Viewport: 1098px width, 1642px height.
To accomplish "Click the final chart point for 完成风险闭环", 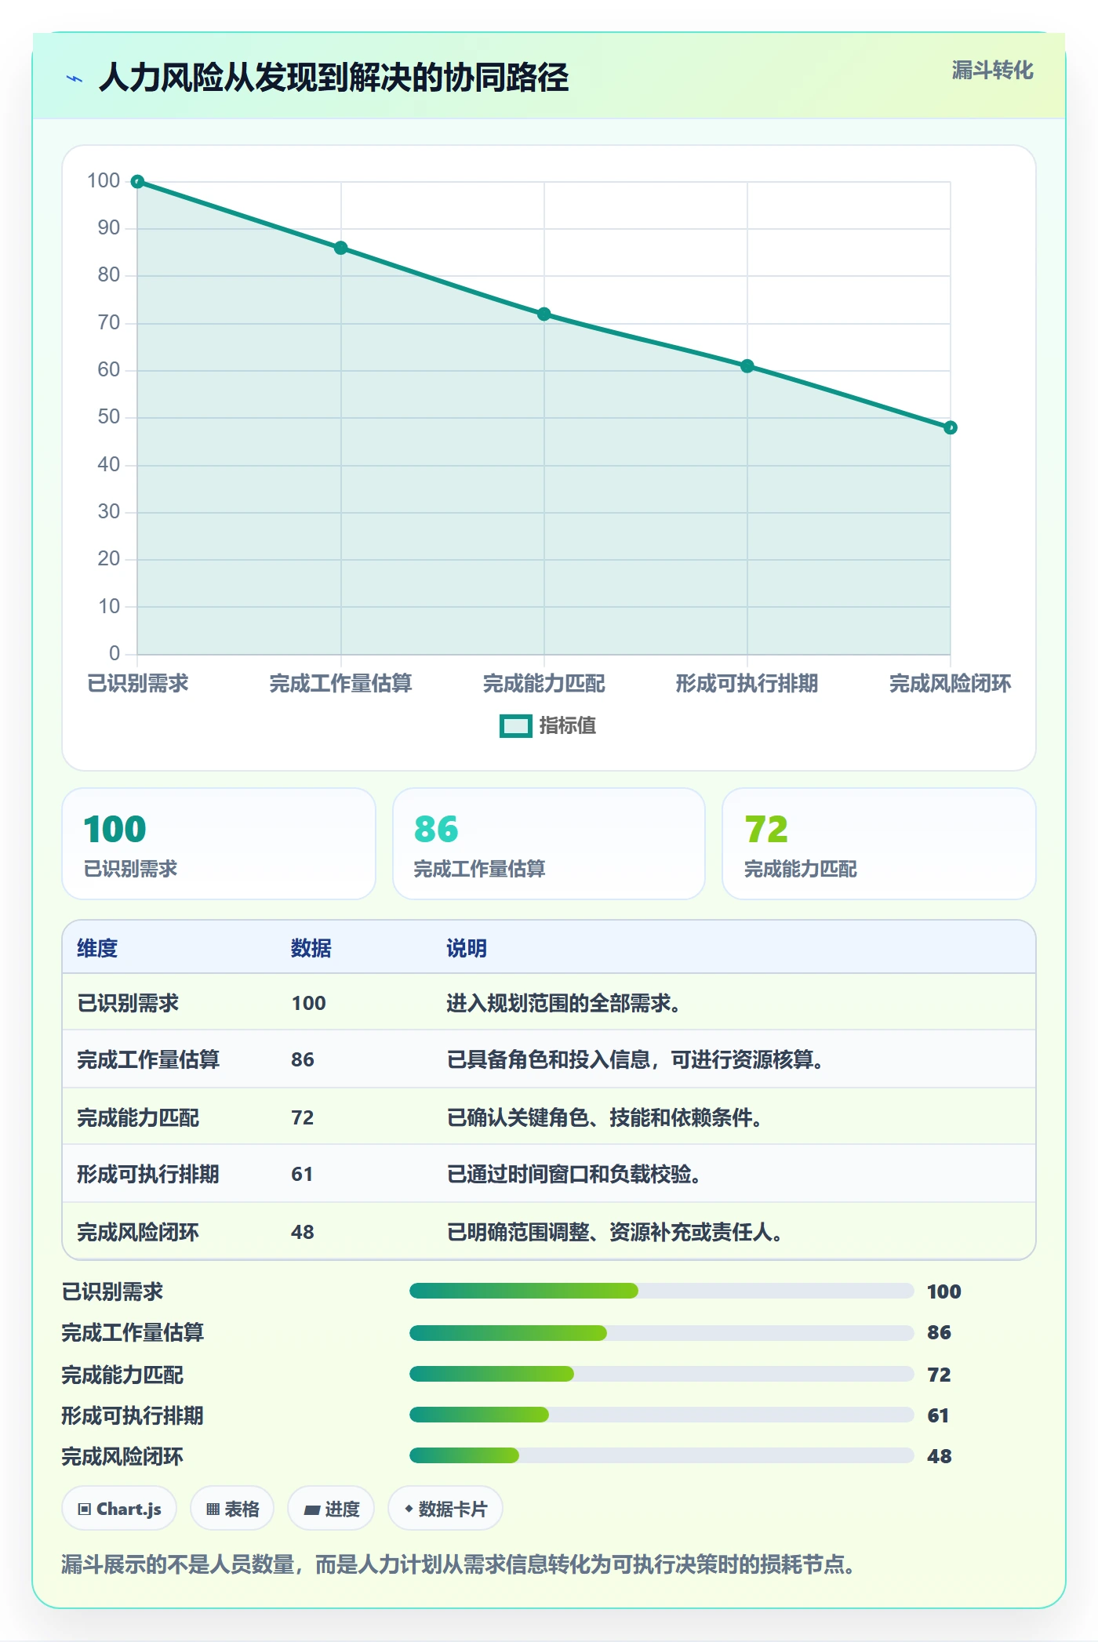I will [x=951, y=427].
